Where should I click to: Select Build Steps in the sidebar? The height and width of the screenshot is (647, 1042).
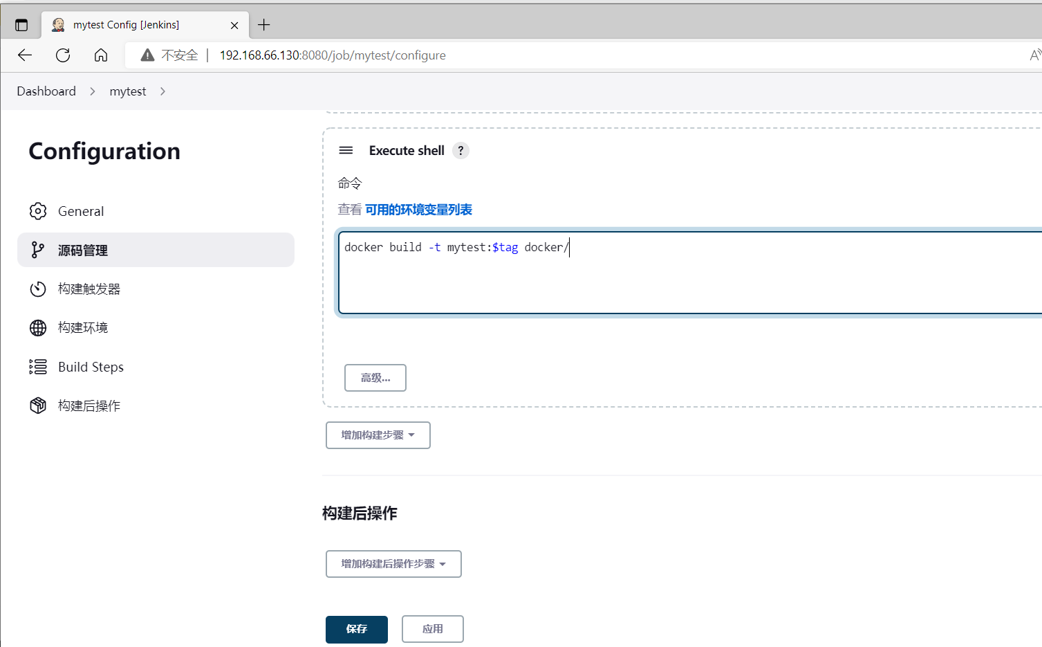coord(156,367)
